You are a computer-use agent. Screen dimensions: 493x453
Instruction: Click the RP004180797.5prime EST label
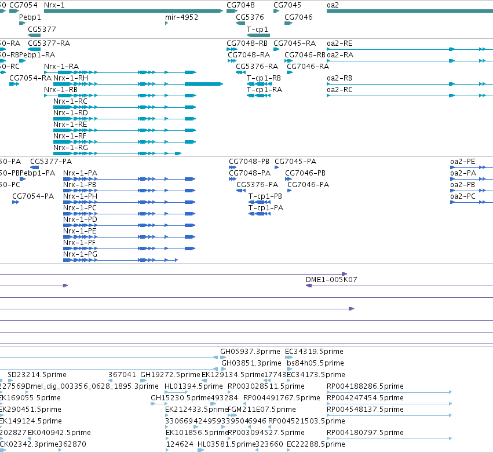coord(365,433)
